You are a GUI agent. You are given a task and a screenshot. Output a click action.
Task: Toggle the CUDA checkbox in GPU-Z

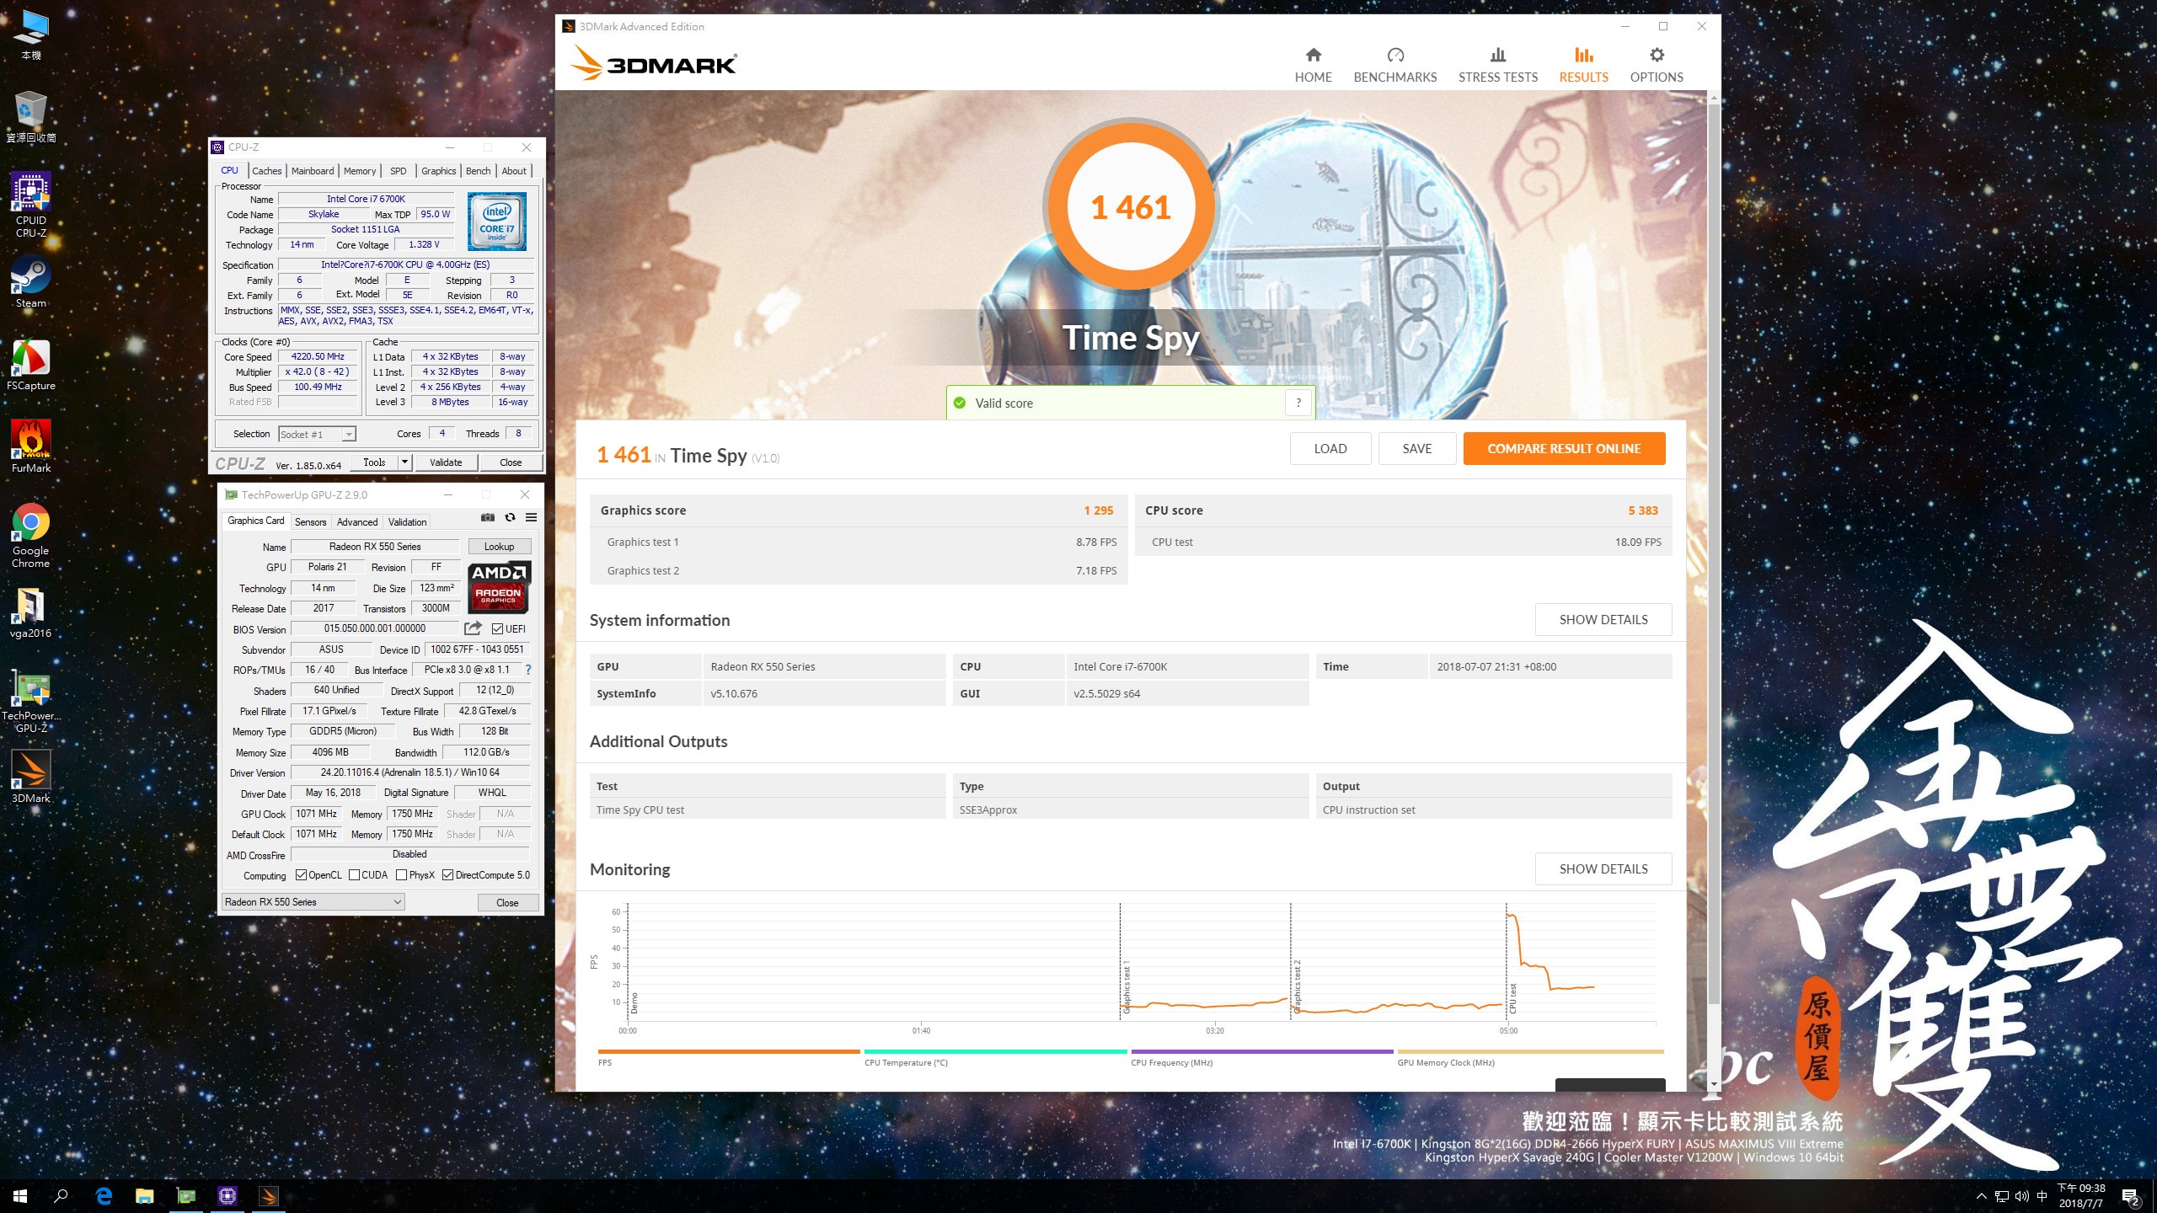coord(354,875)
